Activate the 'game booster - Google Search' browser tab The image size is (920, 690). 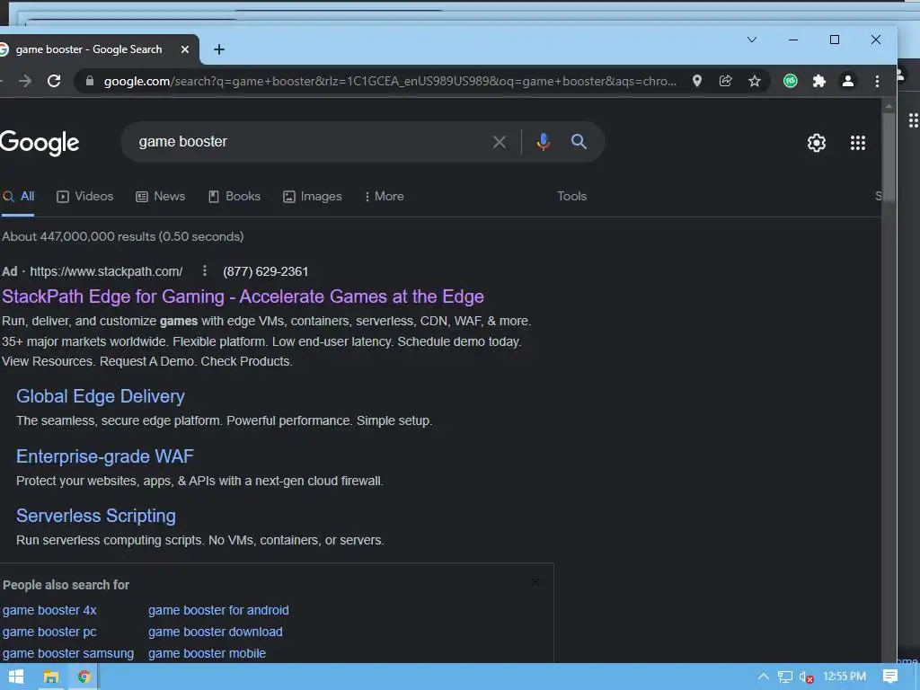point(89,50)
